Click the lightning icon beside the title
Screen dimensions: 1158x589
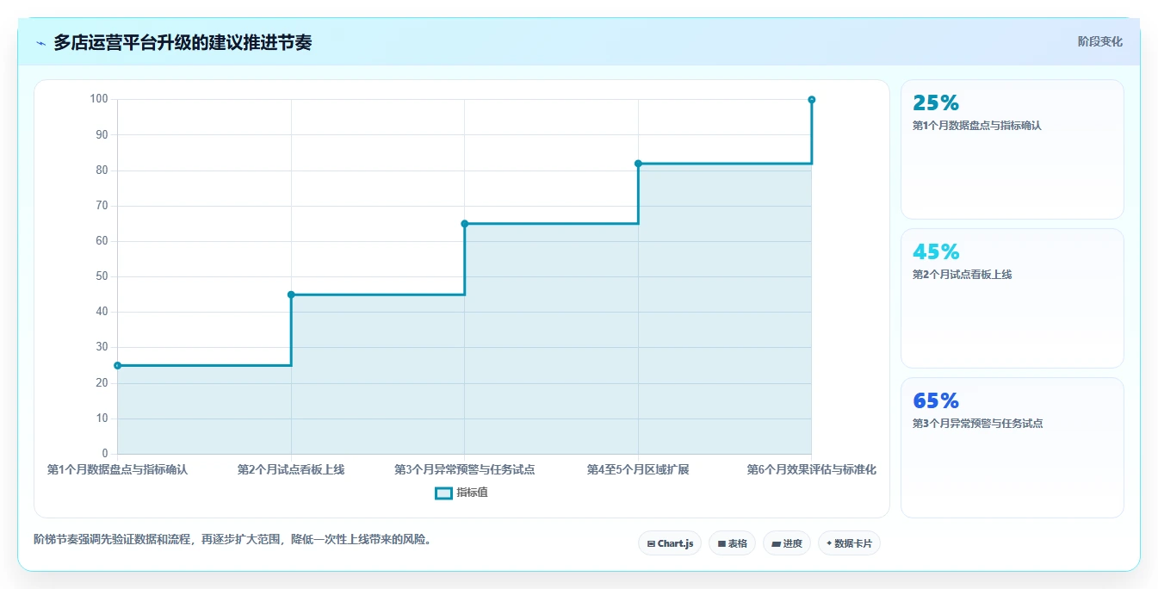[40, 43]
